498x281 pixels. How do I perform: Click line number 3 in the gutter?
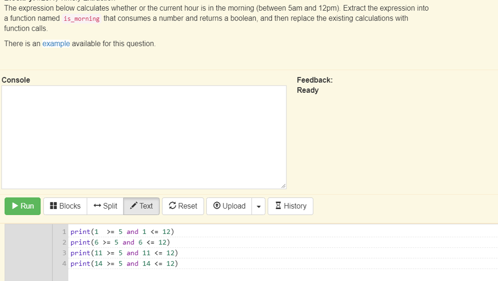click(64, 253)
